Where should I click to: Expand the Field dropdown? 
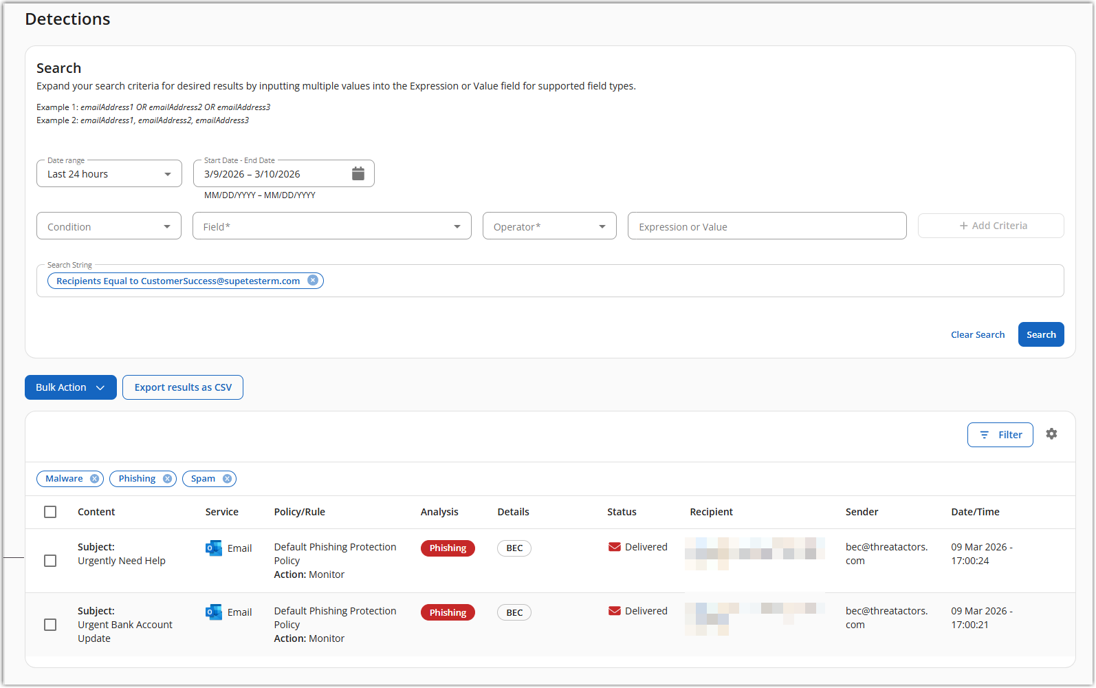(331, 226)
